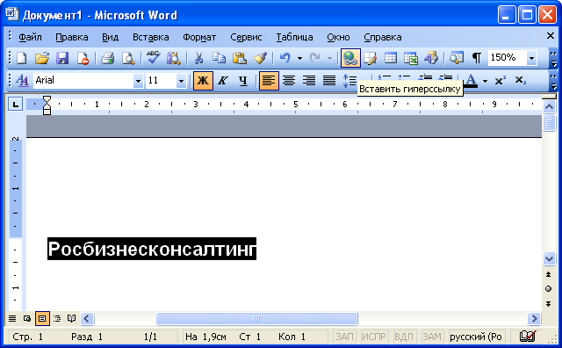The width and height of the screenshot is (562, 348).
Task: Open the Справка menu
Action: point(383,37)
